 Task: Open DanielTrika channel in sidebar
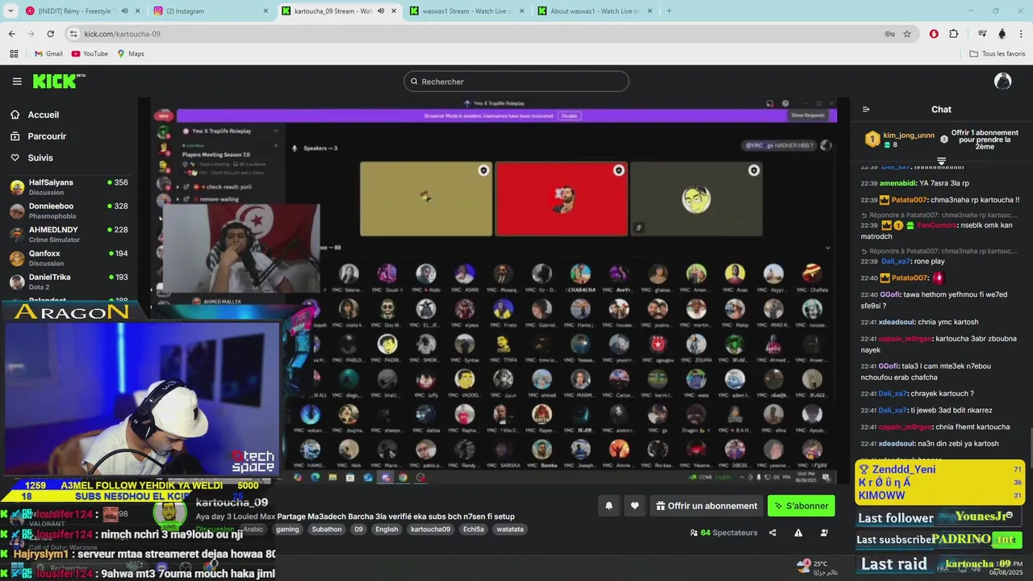click(x=69, y=282)
